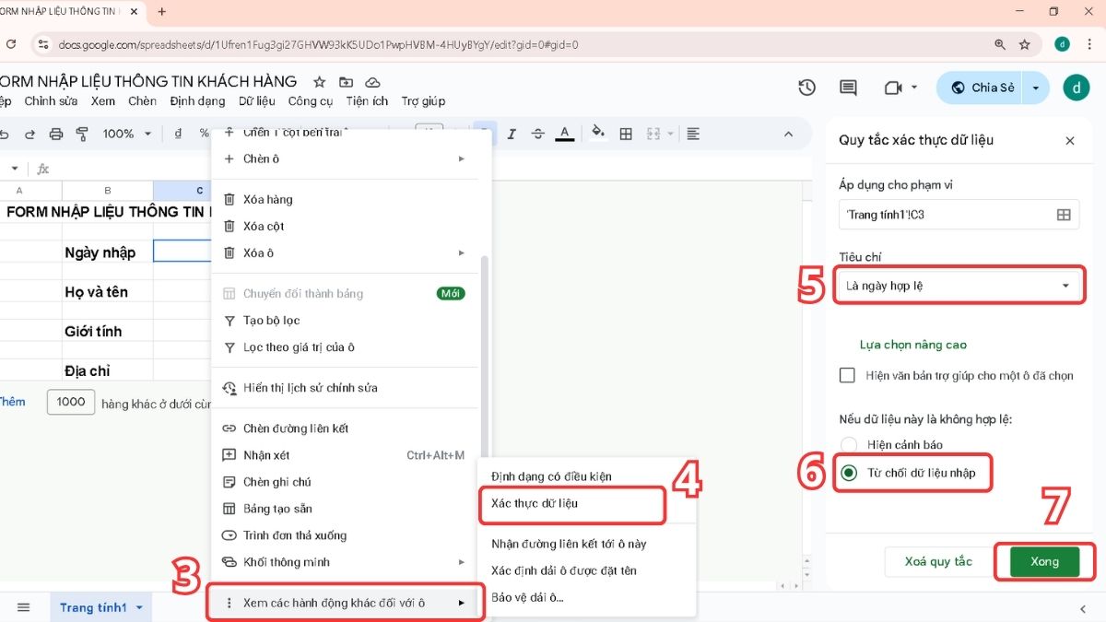Select 'Hiện cảnh báo' radio option
This screenshot has width=1106, height=622.
point(849,445)
